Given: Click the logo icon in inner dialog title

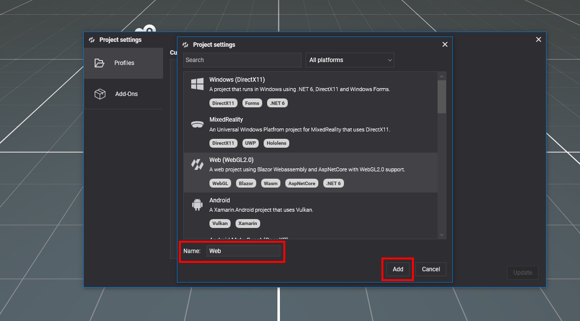Looking at the screenshot, I should tap(185, 45).
